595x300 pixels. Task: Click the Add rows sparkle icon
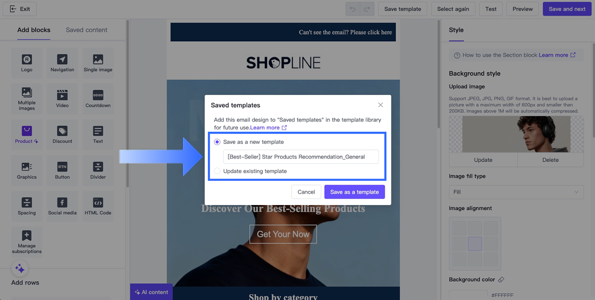click(x=20, y=268)
